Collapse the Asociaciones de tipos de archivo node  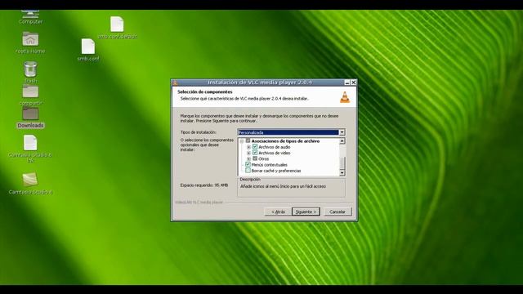[242, 141]
